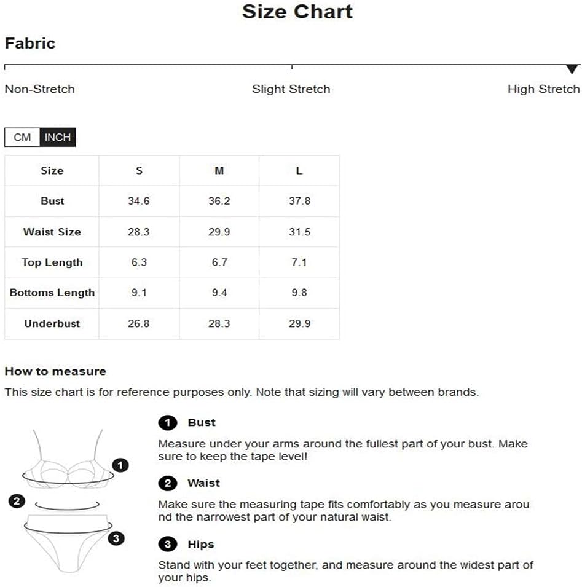Click marker 2 beside the waist line diagram
This screenshot has width=582, height=587.
[x=17, y=502]
